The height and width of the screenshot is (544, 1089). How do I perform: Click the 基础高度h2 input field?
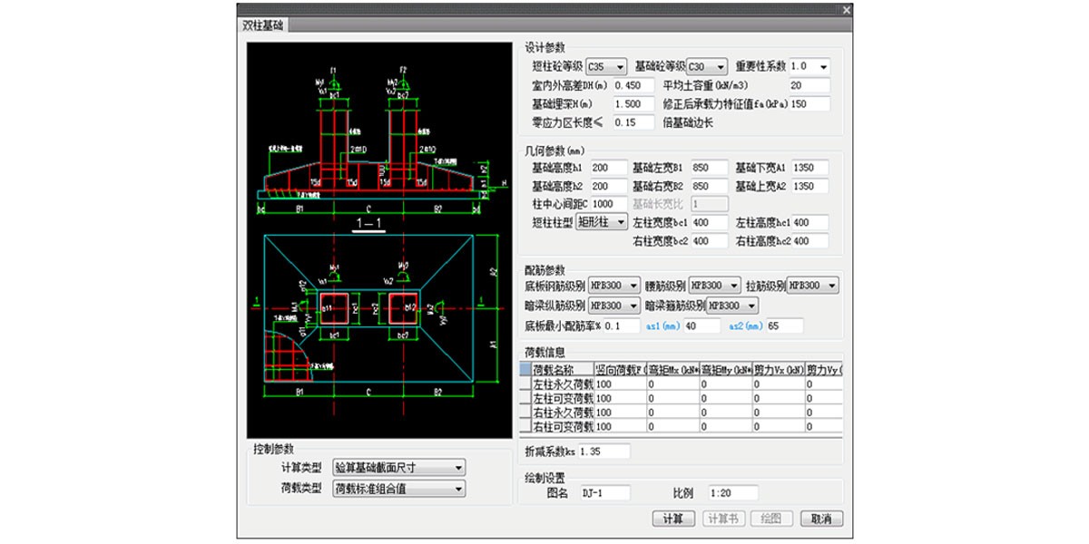[x=609, y=187]
